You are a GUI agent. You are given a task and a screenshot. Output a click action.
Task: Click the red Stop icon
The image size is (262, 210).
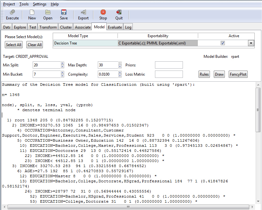pyautogui.click(x=103, y=12)
